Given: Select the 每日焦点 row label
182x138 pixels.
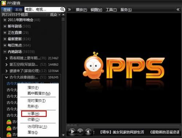Looking at the screenshot, I should pyautogui.click(x=15, y=46).
